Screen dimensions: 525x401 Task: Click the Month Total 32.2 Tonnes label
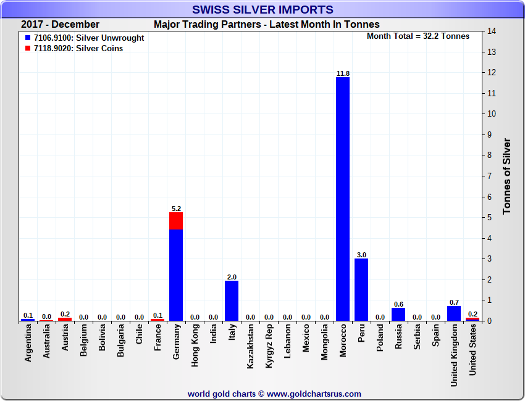click(418, 36)
